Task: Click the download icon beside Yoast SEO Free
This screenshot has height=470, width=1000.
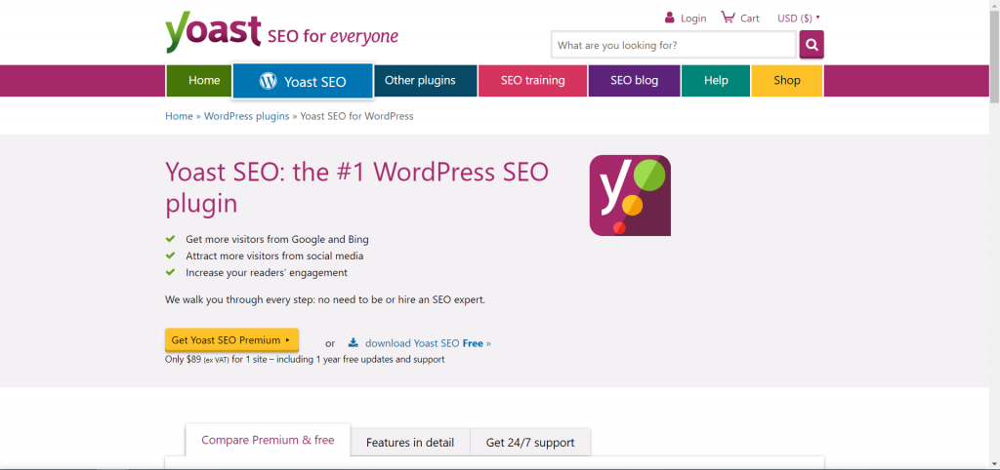Action: click(x=354, y=342)
